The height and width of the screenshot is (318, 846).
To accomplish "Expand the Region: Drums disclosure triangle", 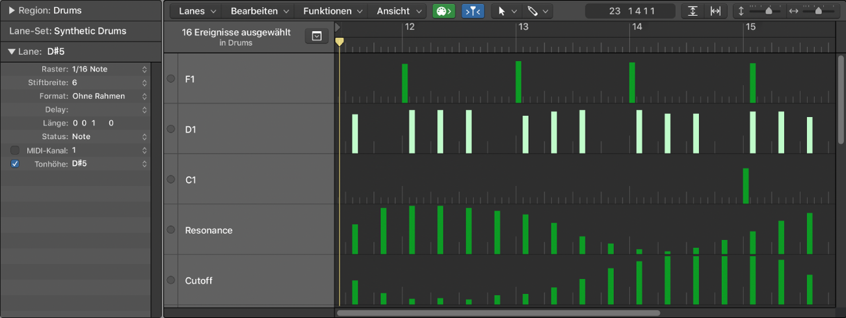I will 12,10.
